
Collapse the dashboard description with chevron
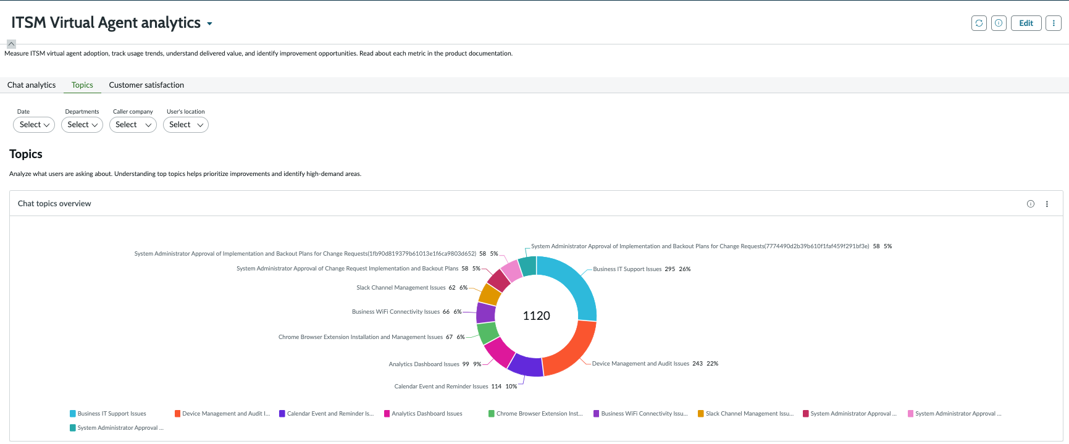(11, 44)
